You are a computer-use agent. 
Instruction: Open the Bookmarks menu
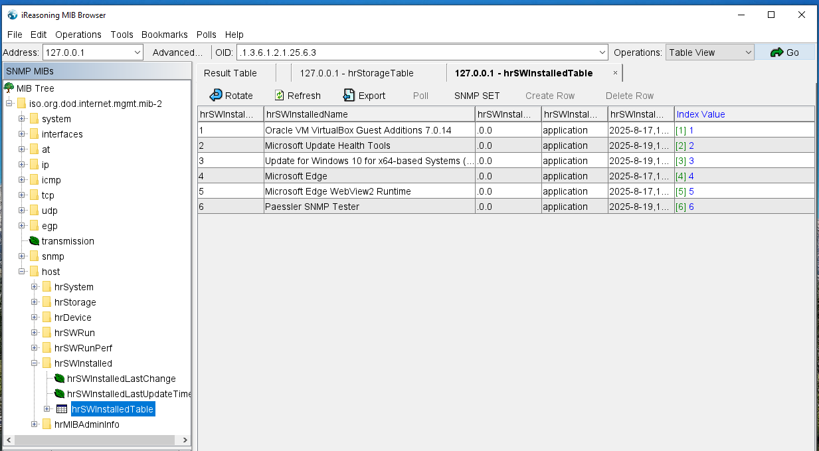click(x=165, y=35)
